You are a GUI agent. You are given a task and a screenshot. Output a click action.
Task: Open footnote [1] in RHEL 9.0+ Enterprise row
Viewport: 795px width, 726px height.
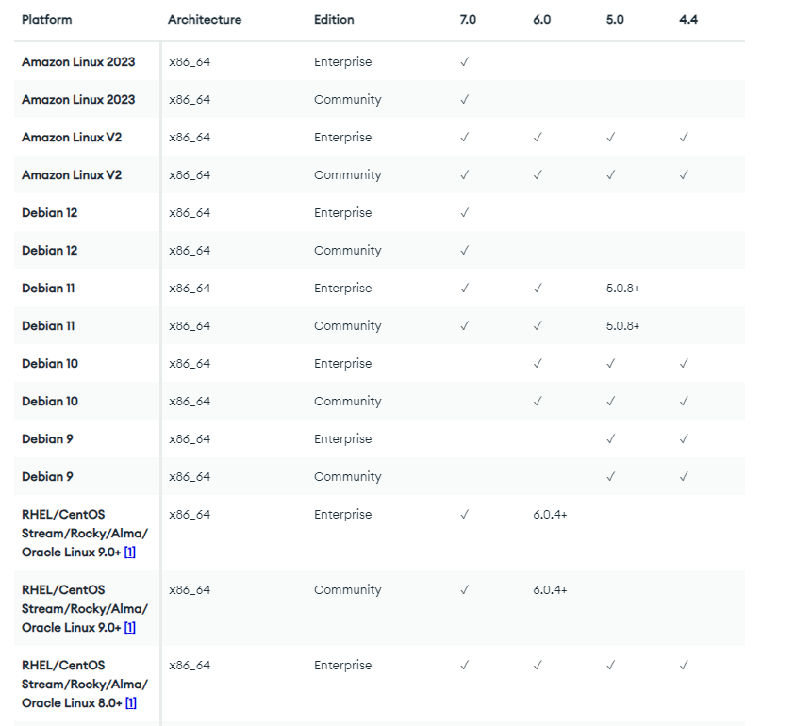(130, 553)
